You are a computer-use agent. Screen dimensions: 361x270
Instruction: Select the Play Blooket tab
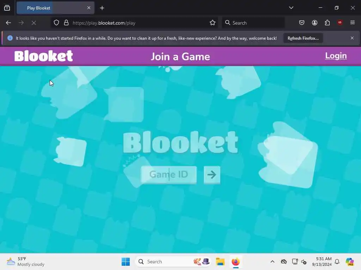(55, 8)
